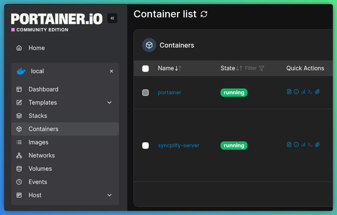The image size is (337, 215).
Task: Click the local environment name
Action: [x=37, y=71]
